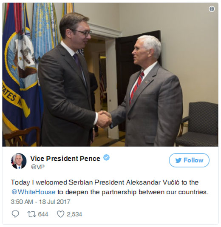Click the blue verified badge
221x227 pixels.
[106, 158]
